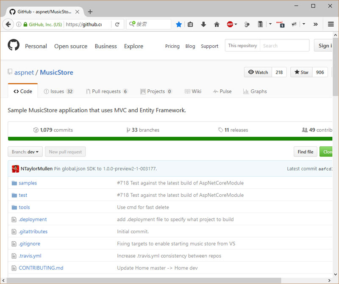Open the aspnet organization link

pyautogui.click(x=24, y=72)
